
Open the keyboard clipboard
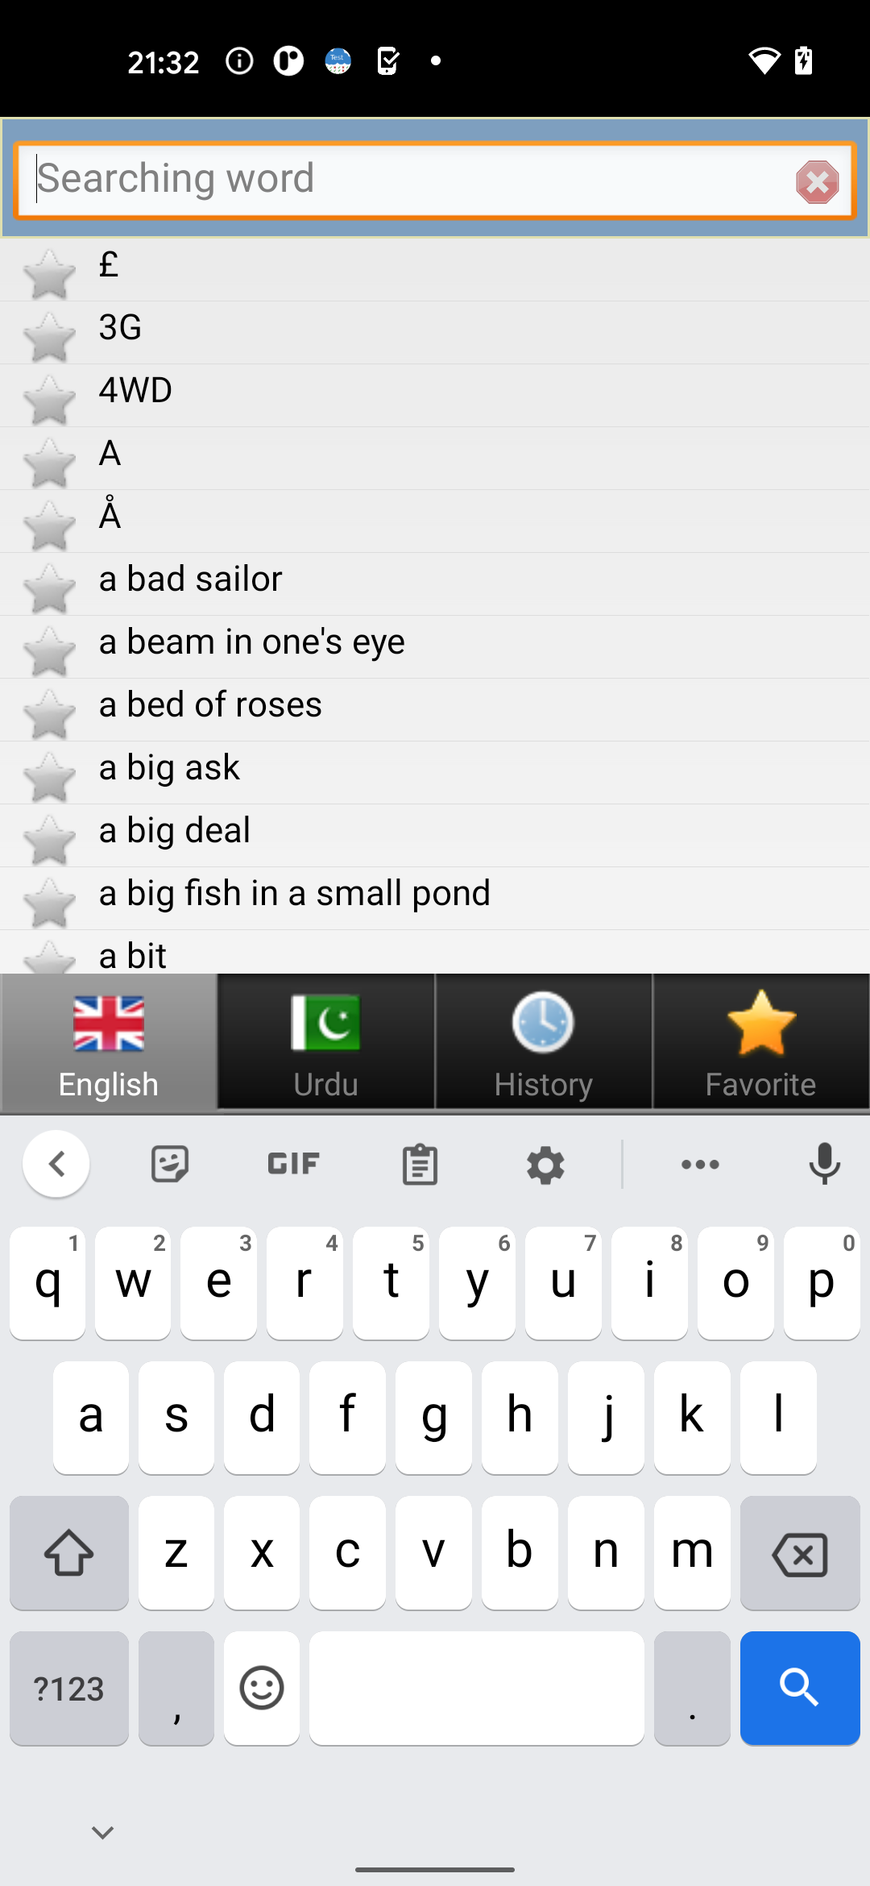[420, 1165]
